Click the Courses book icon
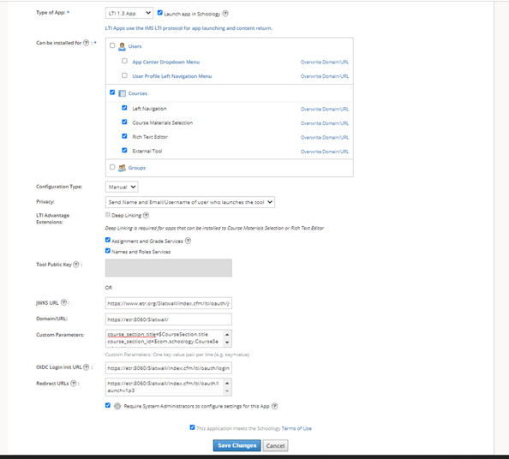 coord(122,93)
